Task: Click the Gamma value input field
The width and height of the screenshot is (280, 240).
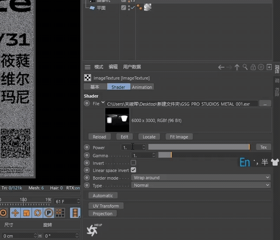Action: coord(141,155)
